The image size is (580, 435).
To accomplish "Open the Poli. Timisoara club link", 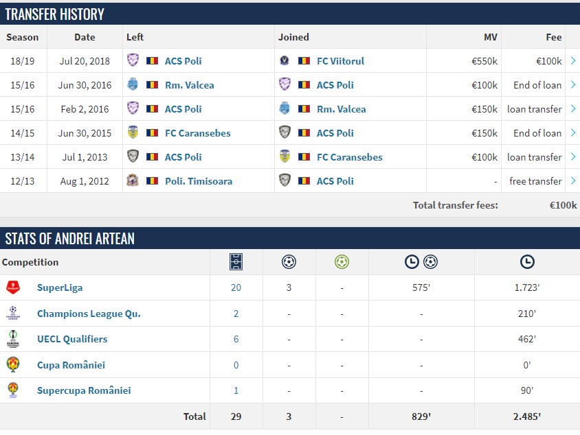I will tap(199, 181).
